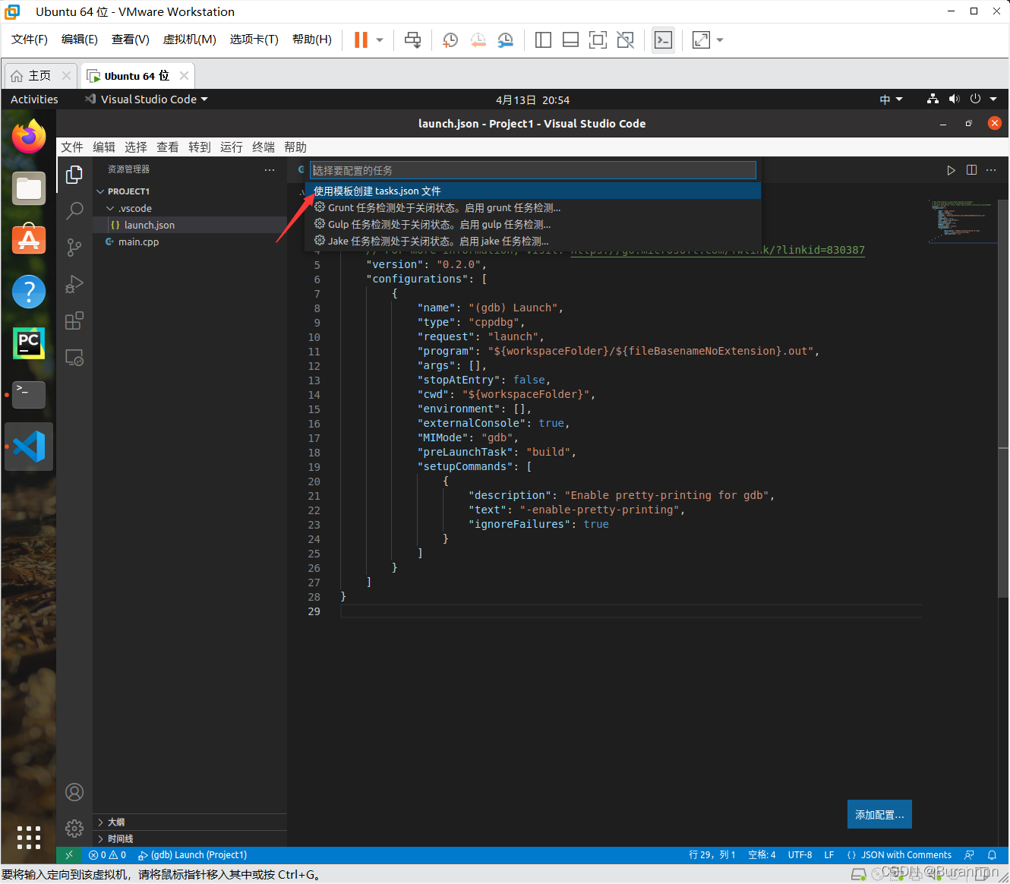Viewport: 1010px width, 884px height.
Task: Click 行 29, 列 1 cursor position
Action: tap(712, 855)
